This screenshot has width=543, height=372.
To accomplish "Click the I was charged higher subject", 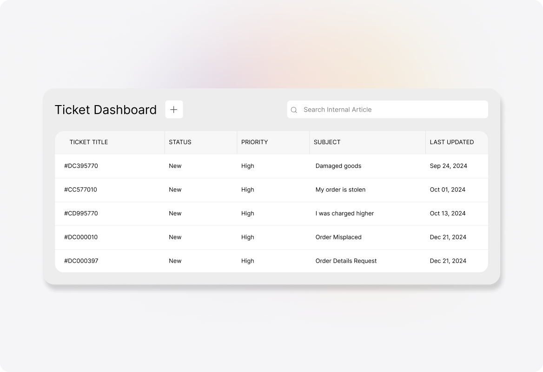I will [x=344, y=213].
